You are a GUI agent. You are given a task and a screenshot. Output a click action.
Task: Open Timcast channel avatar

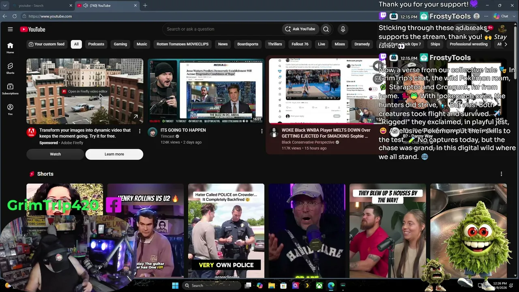pos(152,132)
